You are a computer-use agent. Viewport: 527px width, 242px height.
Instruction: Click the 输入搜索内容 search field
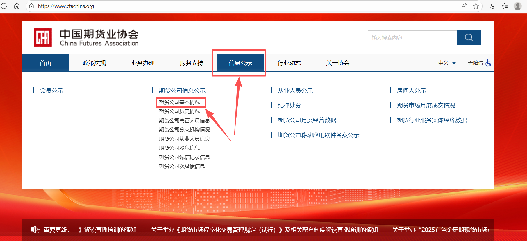pyautogui.click(x=412, y=38)
